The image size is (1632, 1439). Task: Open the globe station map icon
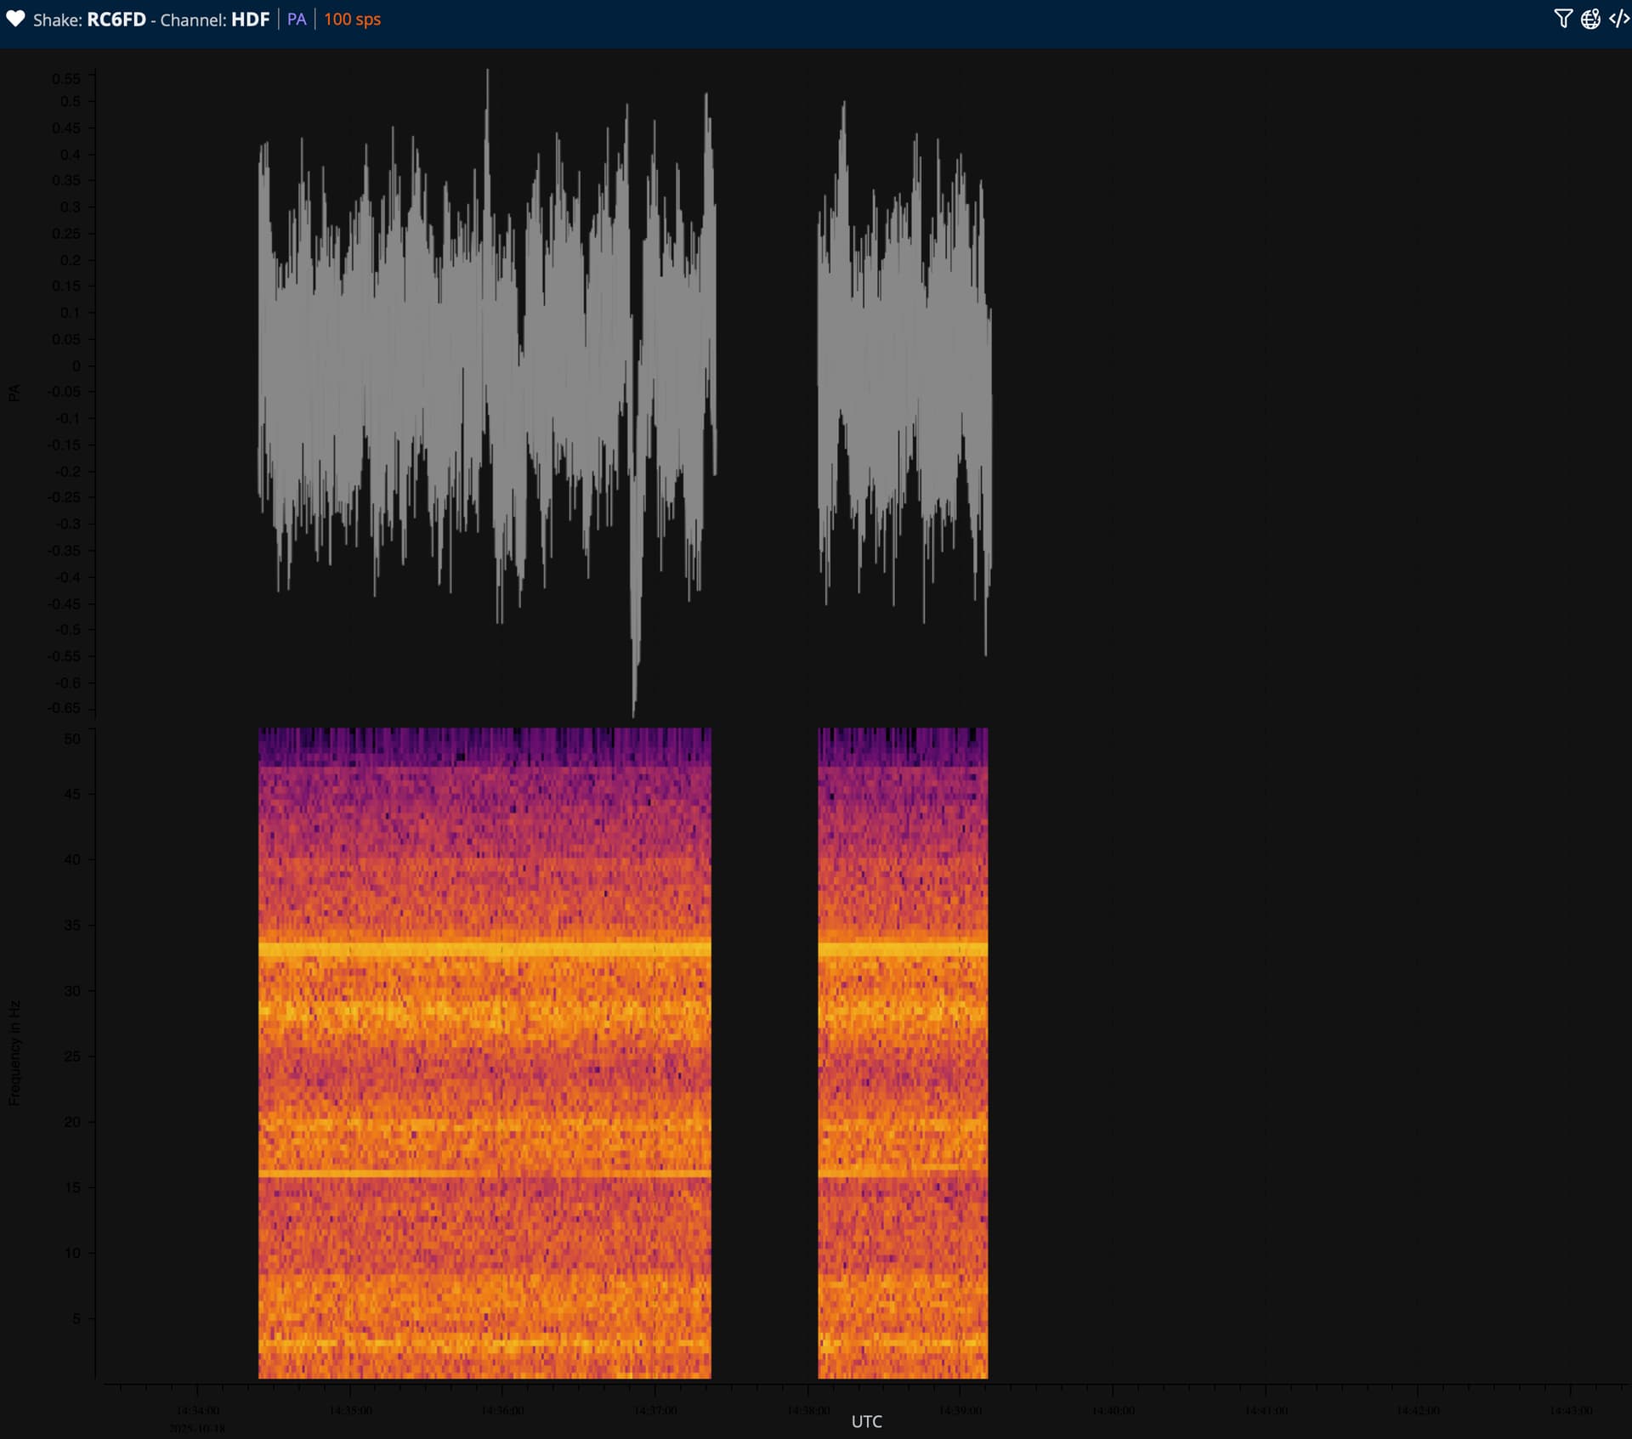1590,19
